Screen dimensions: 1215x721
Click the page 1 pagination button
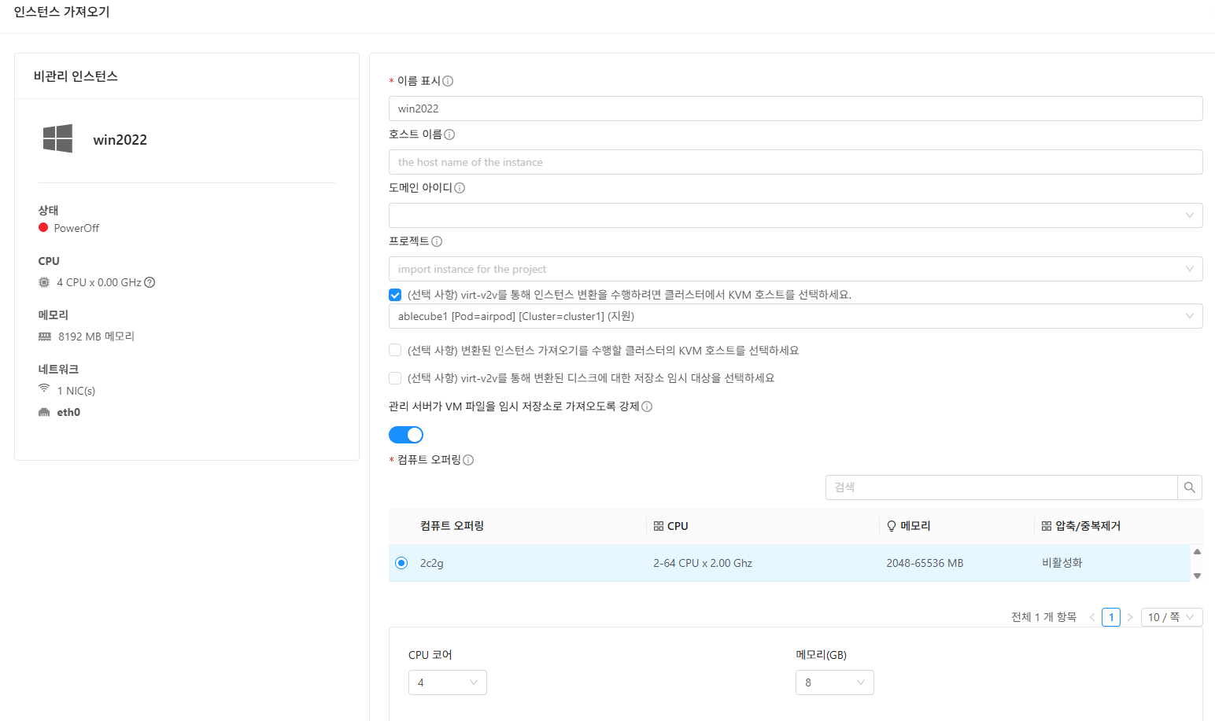tap(1110, 617)
